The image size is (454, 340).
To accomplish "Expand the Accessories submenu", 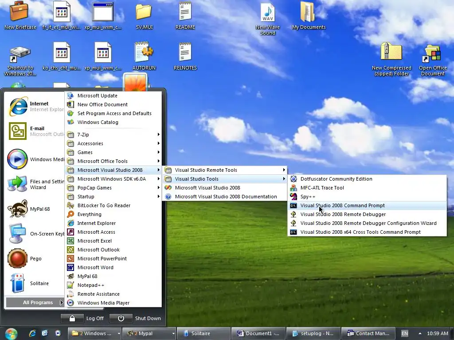I will (113, 143).
